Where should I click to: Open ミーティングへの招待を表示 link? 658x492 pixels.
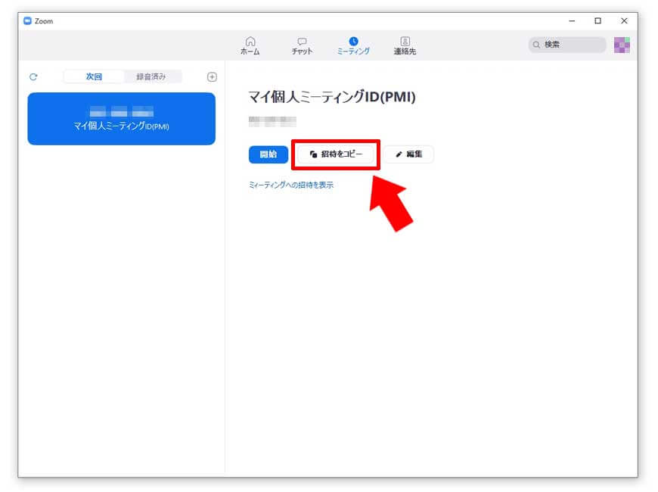pos(291,185)
